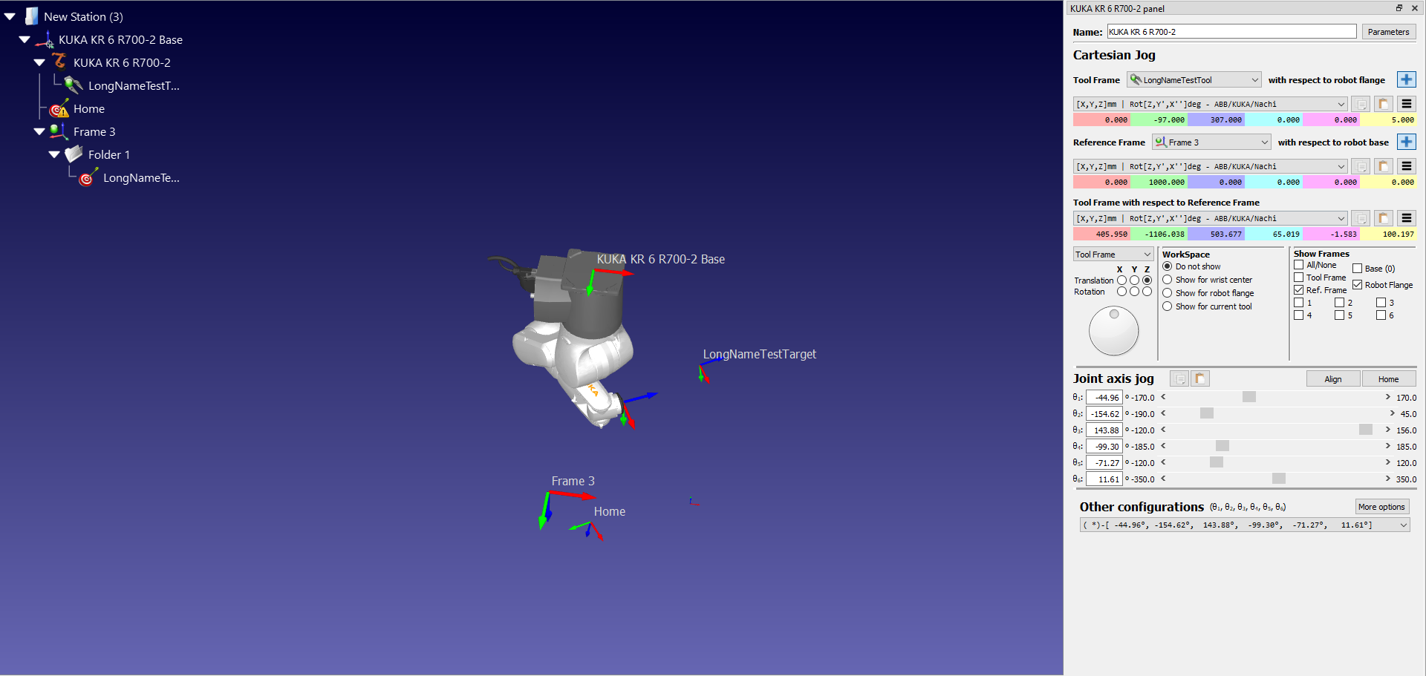Copy the Reference Frame pose values
This screenshot has height=676, width=1426.
[1361, 166]
